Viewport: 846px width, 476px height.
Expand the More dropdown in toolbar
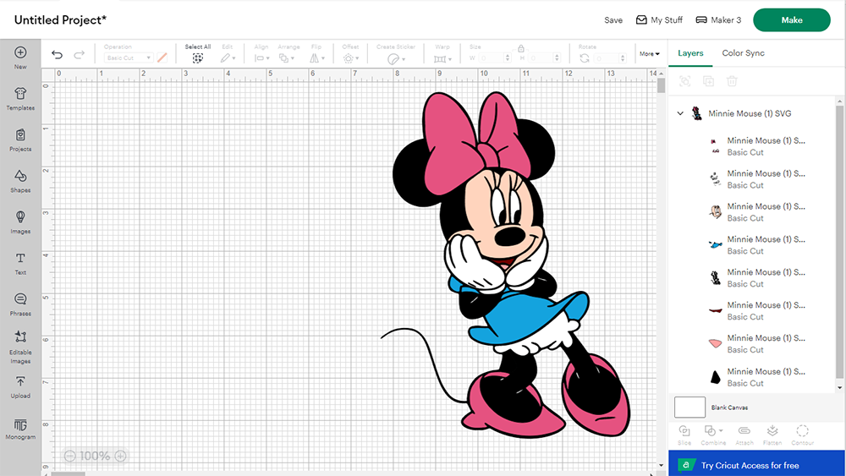click(x=649, y=54)
